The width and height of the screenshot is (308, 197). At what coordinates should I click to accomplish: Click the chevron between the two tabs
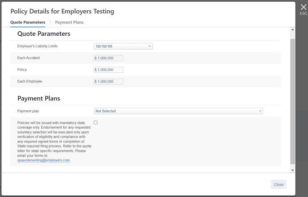click(x=50, y=22)
